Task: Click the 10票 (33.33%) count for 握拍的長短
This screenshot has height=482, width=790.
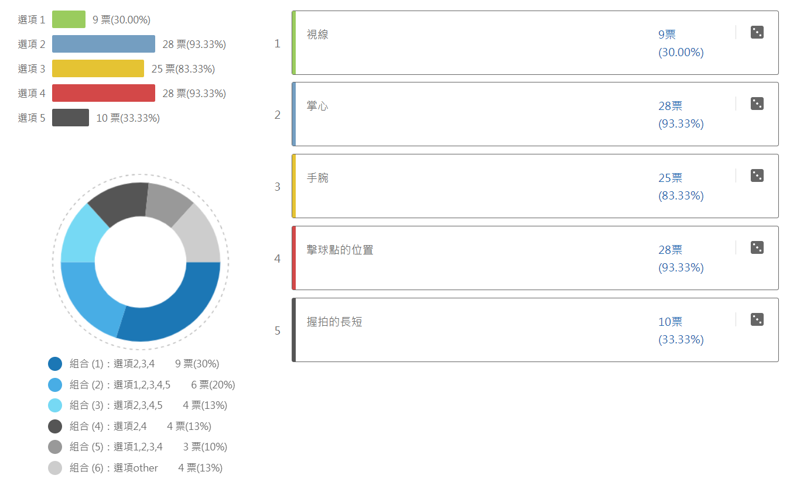Action: pyautogui.click(x=681, y=330)
